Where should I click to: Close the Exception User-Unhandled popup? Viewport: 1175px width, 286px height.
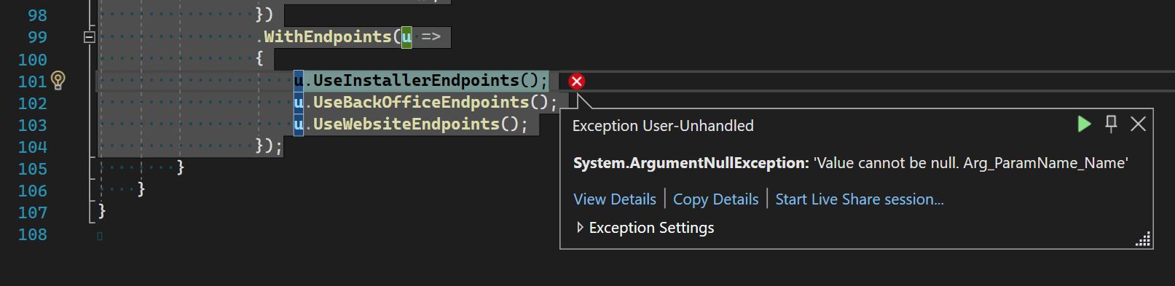pos(1138,124)
